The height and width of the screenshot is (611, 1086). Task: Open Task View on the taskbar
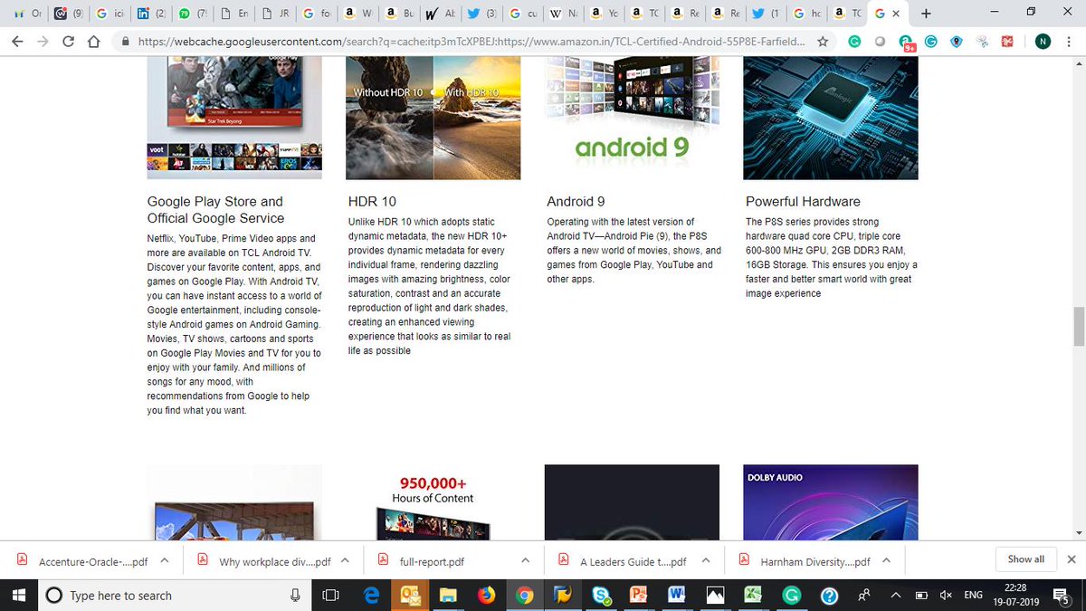[x=330, y=595]
